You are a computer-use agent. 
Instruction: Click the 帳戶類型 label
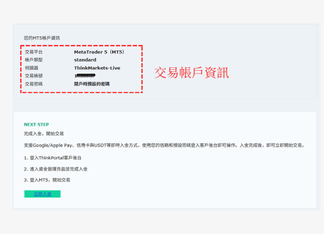coord(34,60)
